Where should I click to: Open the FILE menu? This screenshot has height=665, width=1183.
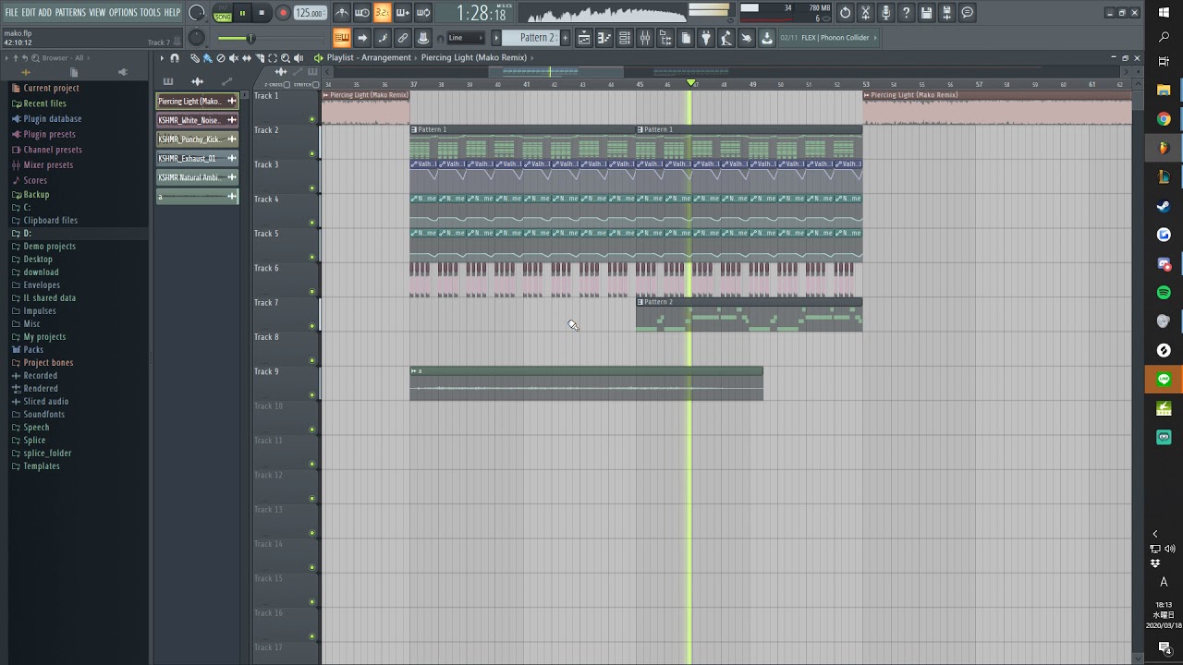coord(11,12)
